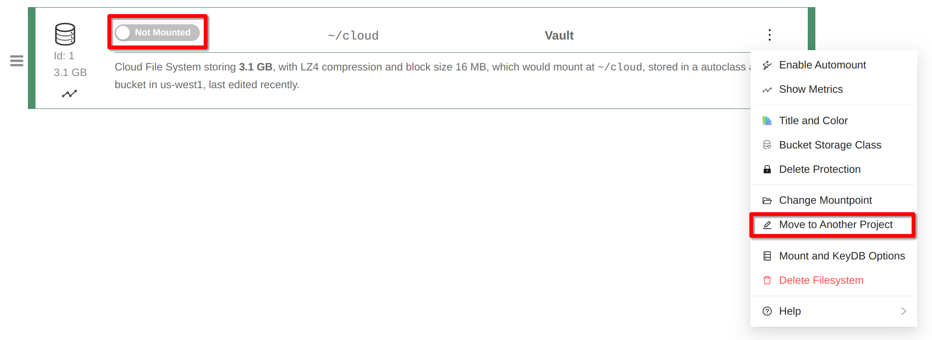Click the Vault filesystem title
This screenshot has height=340, width=932.
[559, 35]
